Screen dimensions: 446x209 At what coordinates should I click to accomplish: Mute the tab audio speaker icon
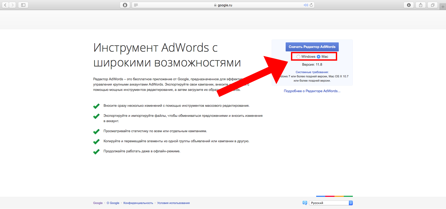306,5
